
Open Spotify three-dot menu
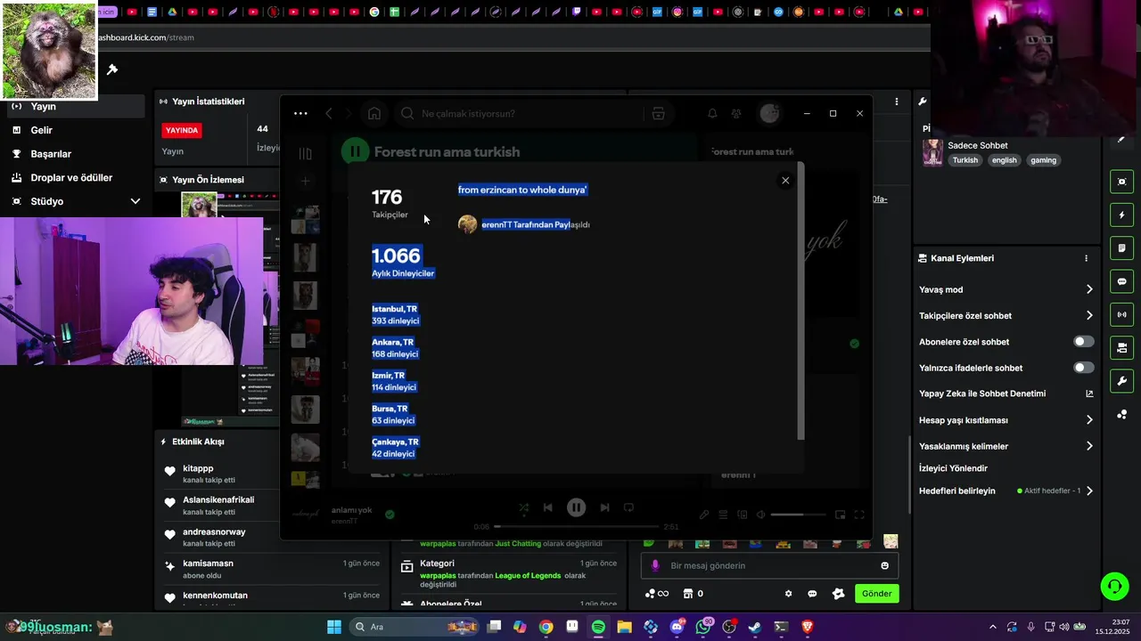coord(300,114)
